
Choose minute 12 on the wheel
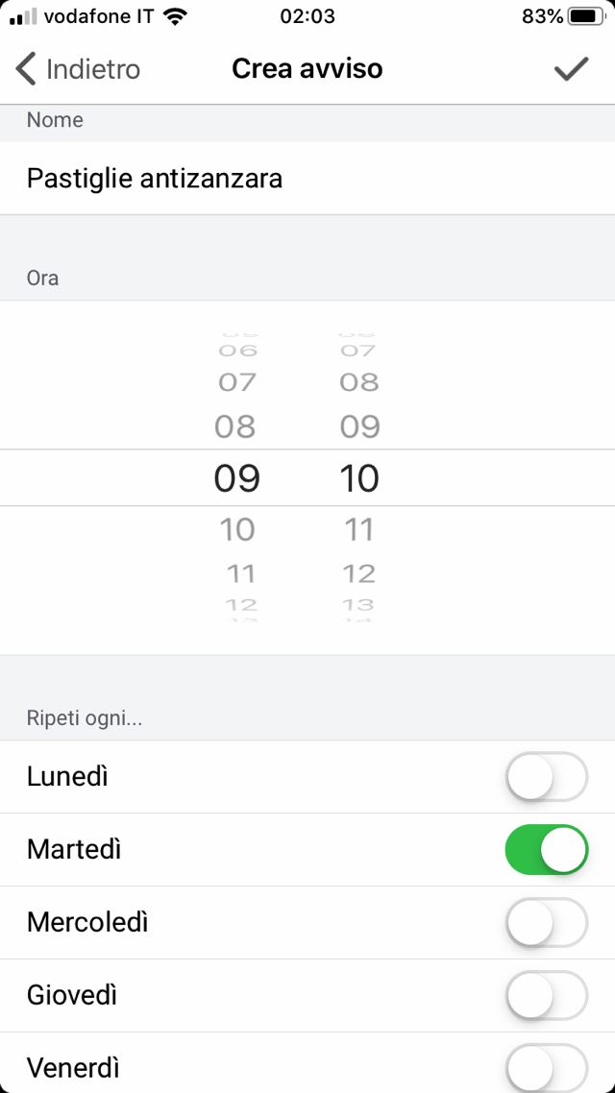[x=359, y=573]
